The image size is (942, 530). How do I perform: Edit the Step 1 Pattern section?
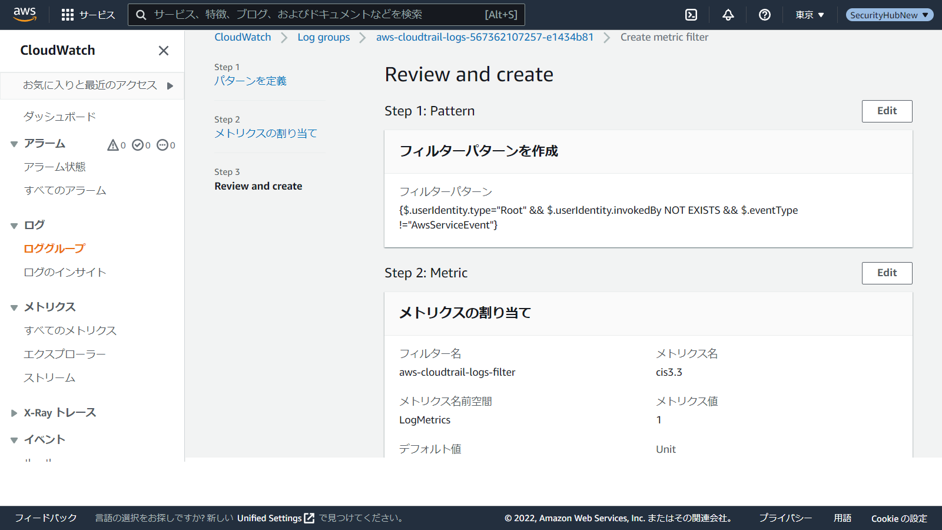tap(887, 111)
